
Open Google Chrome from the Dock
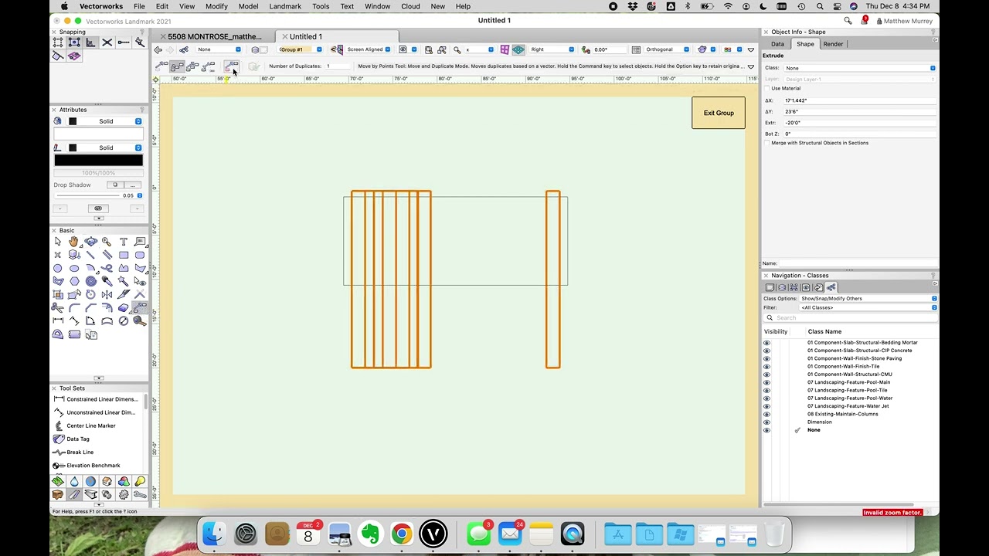402,534
